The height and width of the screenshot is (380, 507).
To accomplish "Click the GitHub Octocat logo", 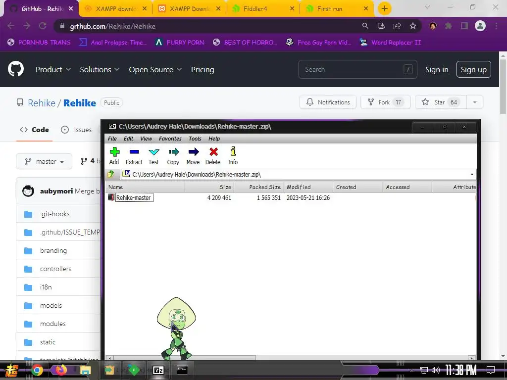I will [x=16, y=69].
